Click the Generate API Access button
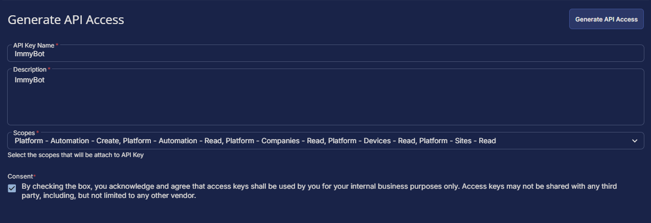The width and height of the screenshot is (651, 223). 606,19
